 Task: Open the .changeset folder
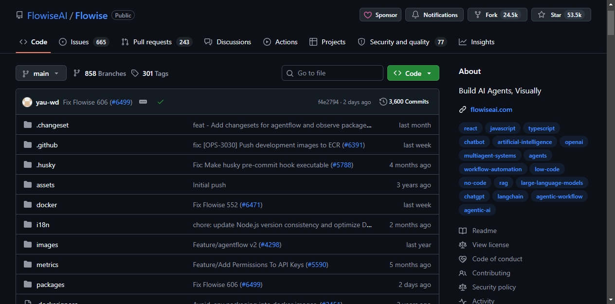(x=53, y=125)
